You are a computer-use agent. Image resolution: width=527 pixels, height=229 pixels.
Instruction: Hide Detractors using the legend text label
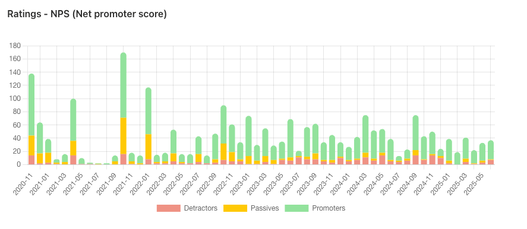[x=201, y=208]
